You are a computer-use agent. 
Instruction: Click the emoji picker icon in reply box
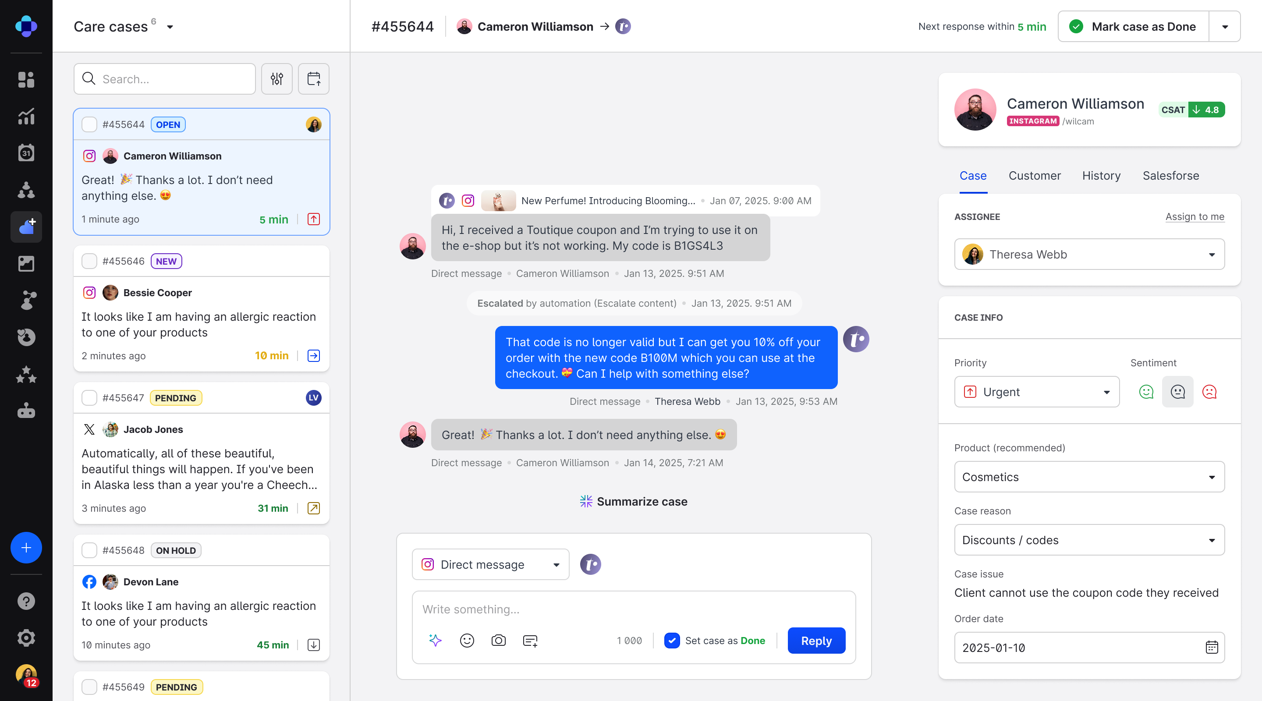point(467,641)
